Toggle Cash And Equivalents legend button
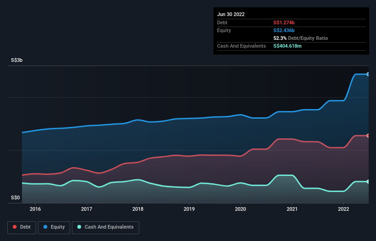Viewport: 376px width, 241px height. [105, 227]
